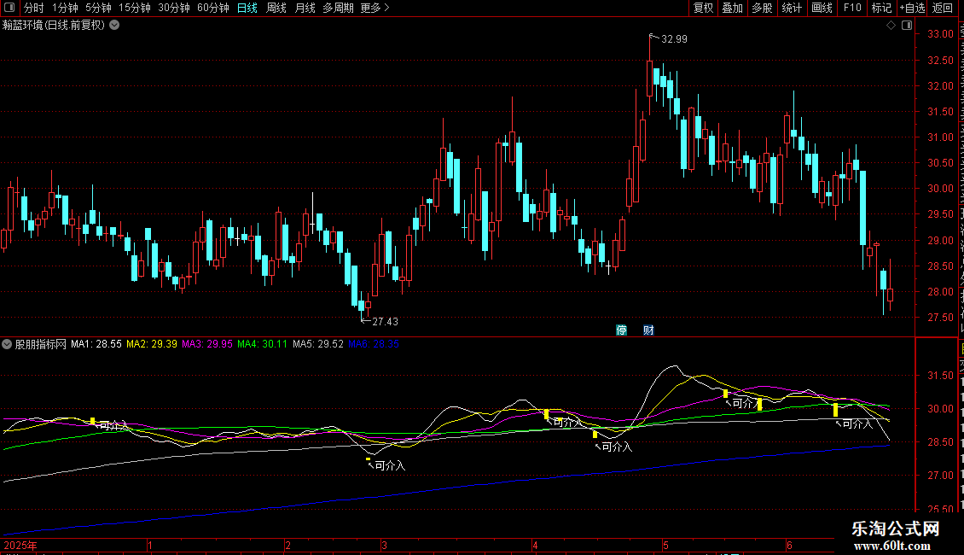Select the 日线 daily period
Image resolution: width=964 pixels, height=555 pixels.
[x=247, y=8]
